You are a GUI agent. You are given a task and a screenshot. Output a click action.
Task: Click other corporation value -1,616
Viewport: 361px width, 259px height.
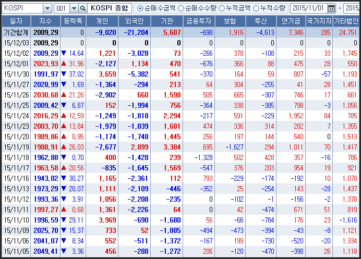pyautogui.click(x=348, y=220)
